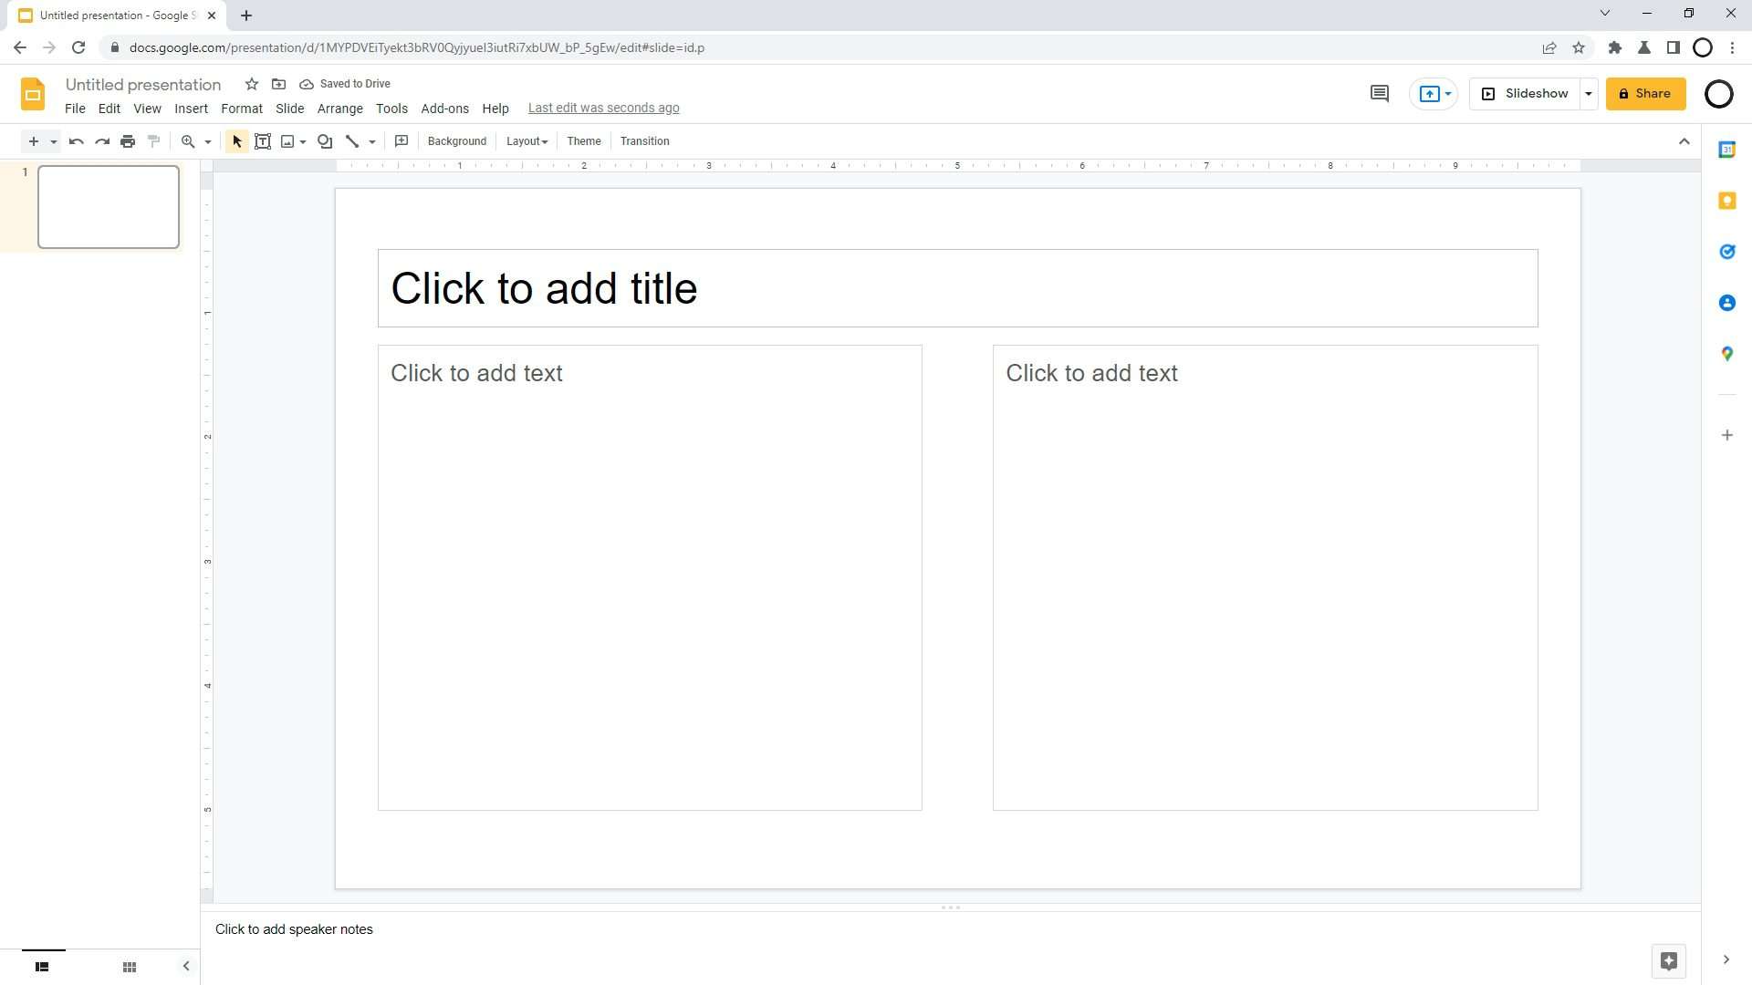The width and height of the screenshot is (1752, 985).
Task: Redo the last action
Action: point(101,141)
